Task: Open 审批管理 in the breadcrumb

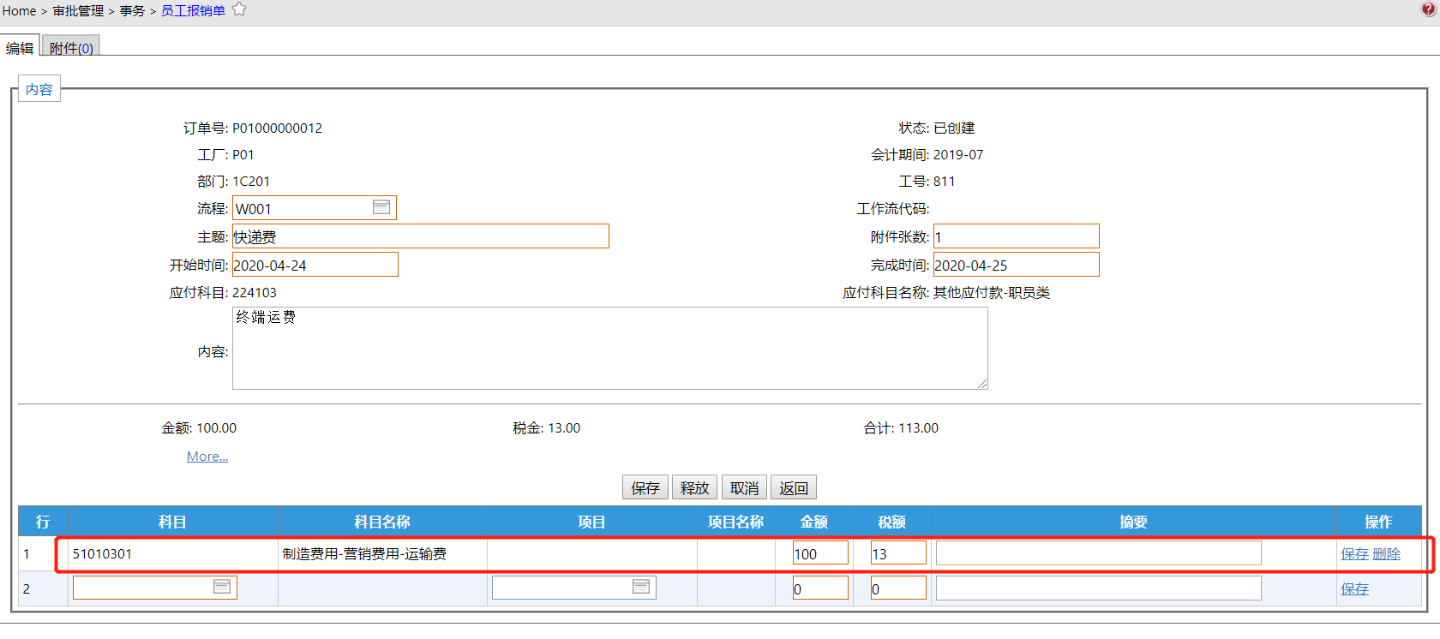Action: (78, 11)
